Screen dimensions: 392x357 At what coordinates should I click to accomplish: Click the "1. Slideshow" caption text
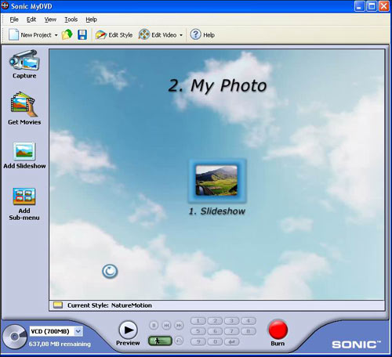(x=217, y=211)
